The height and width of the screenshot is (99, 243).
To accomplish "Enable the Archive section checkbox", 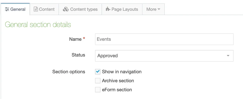I will pos(98,81).
